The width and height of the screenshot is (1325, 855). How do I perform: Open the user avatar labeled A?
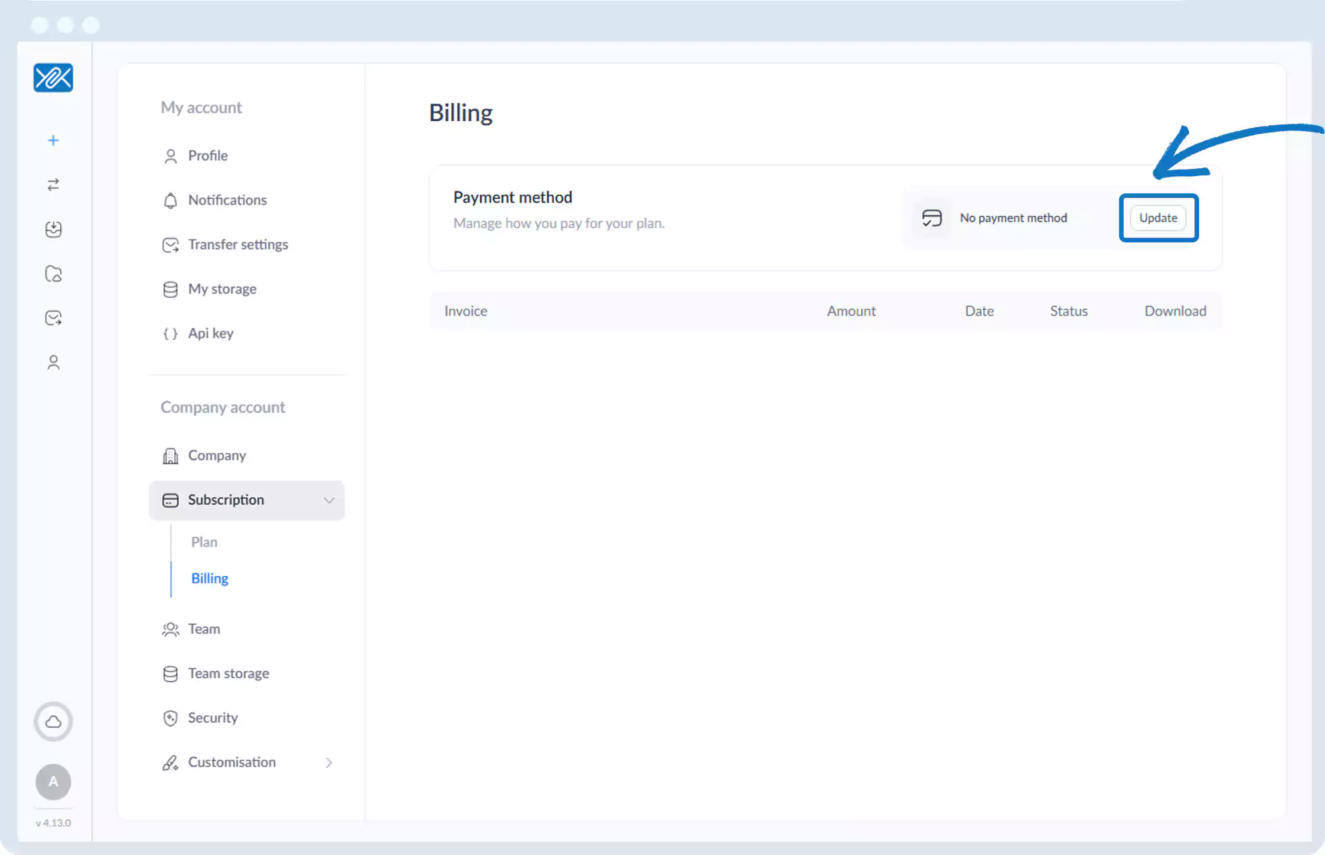pos(53,781)
